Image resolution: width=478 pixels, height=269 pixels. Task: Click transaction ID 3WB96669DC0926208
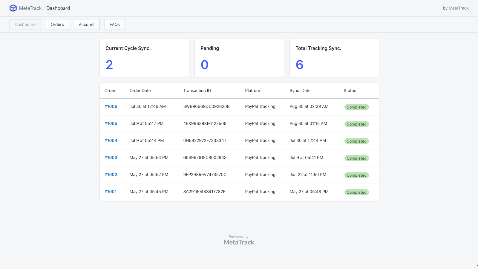(206, 106)
